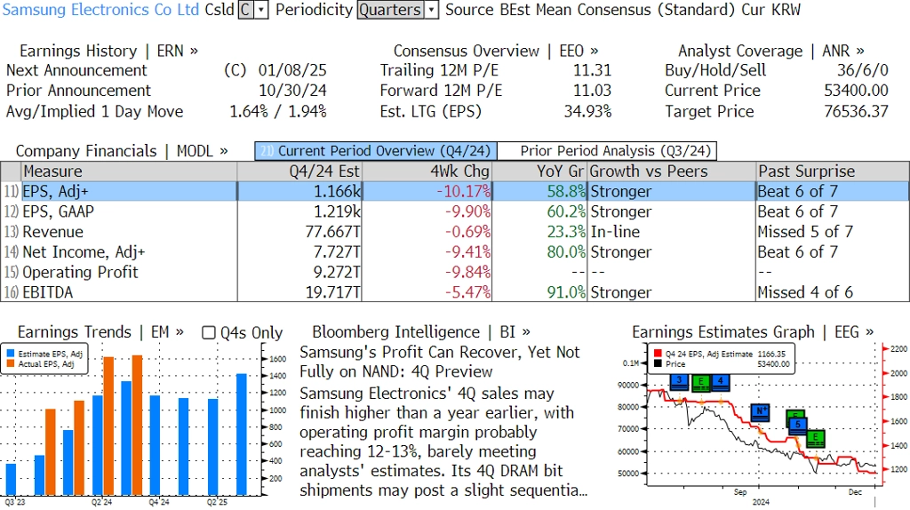Image resolution: width=910 pixels, height=510 pixels.
Task: Select the Operating Profit row
Action: coord(454,272)
